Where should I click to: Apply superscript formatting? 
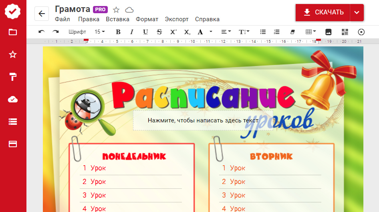173,32
